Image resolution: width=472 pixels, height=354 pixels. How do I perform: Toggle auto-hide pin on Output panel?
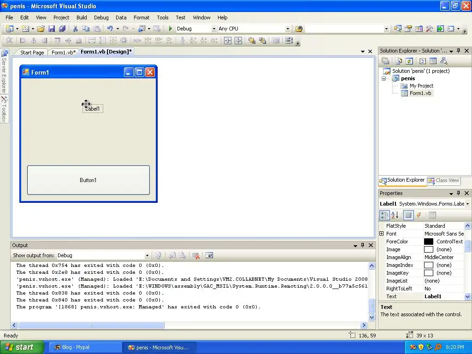click(363, 245)
